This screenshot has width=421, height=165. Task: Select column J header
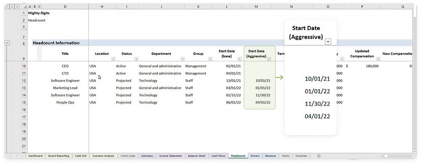point(162,7)
